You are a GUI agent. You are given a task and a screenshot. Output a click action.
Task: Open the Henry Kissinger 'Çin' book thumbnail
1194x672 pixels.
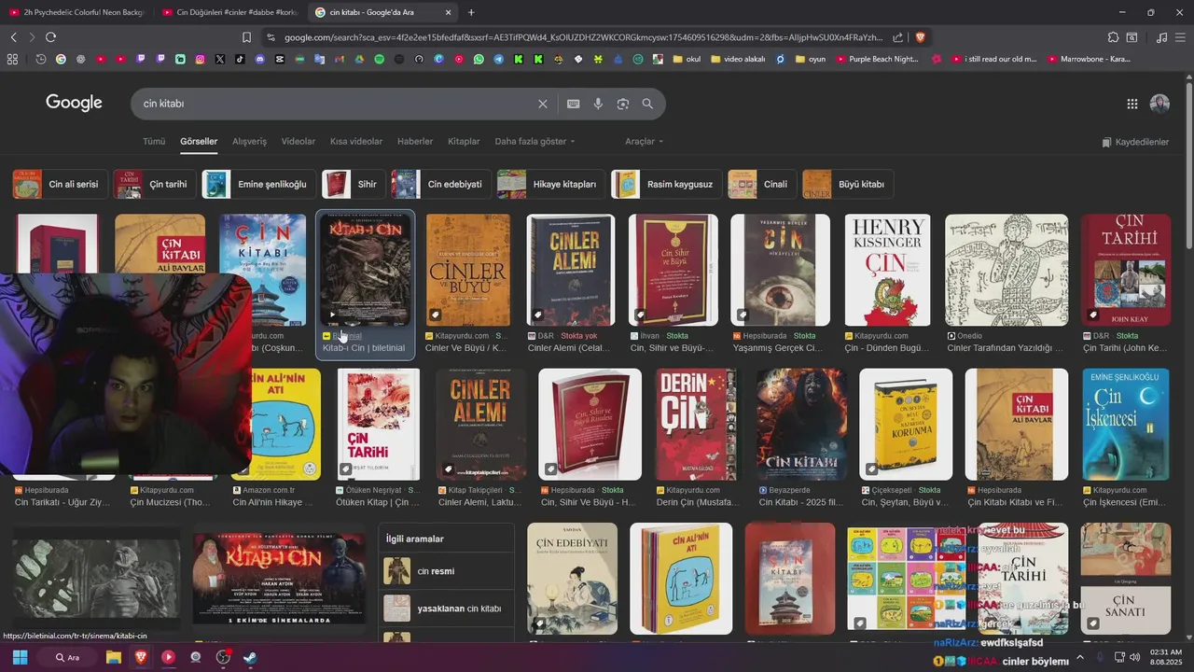click(887, 270)
